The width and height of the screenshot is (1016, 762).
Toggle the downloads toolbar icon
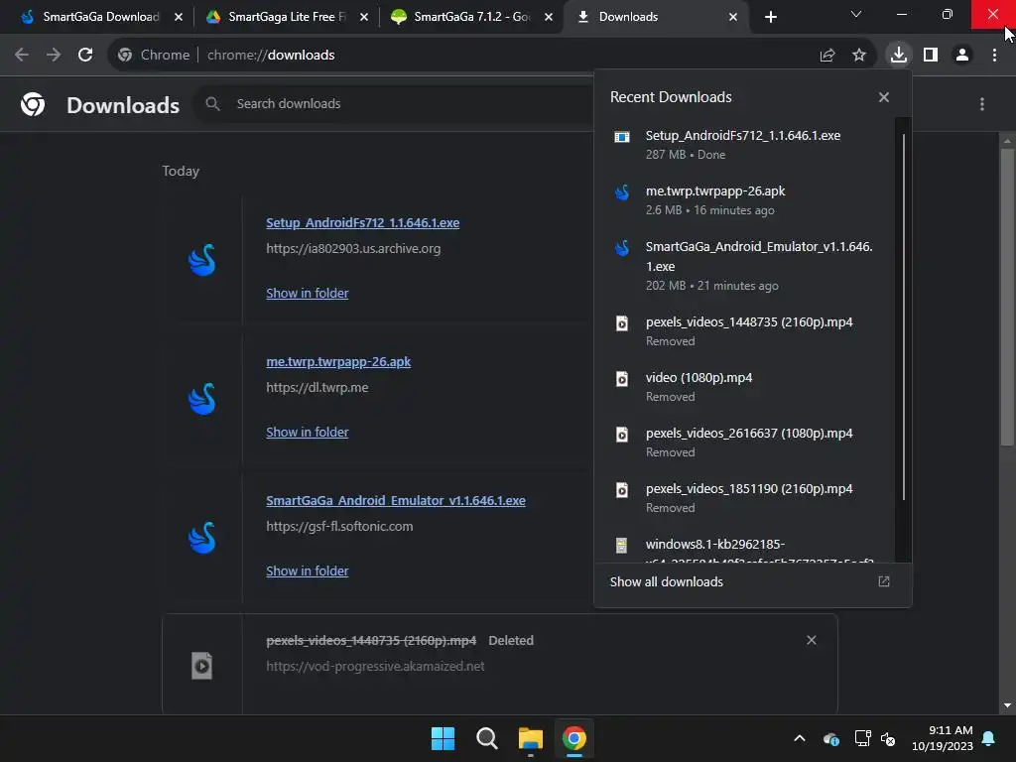click(x=899, y=55)
